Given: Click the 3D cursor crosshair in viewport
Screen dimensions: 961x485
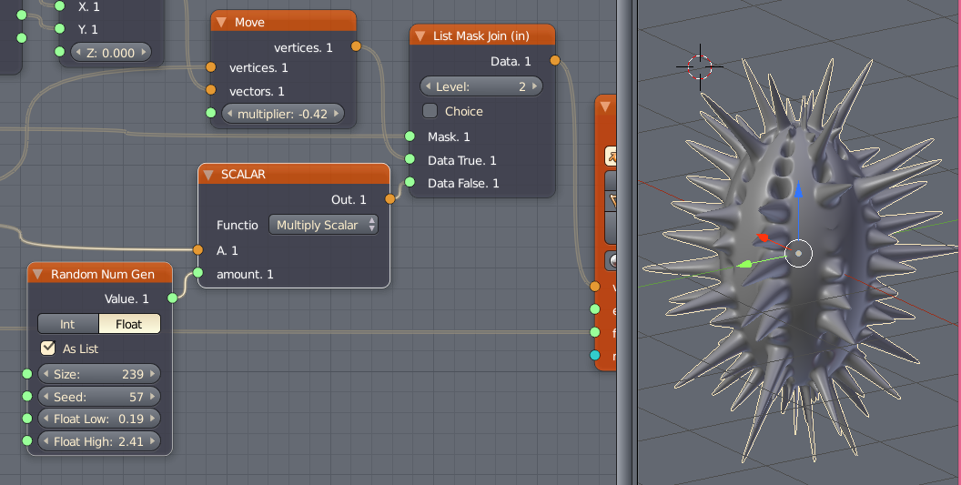Looking at the screenshot, I should click(x=700, y=66).
